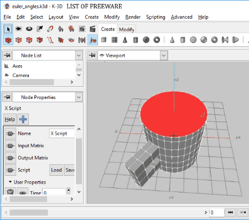Viewport: 249px width, 220px height.
Task: Open the Node List panel dropdown
Action: [x=79, y=55]
